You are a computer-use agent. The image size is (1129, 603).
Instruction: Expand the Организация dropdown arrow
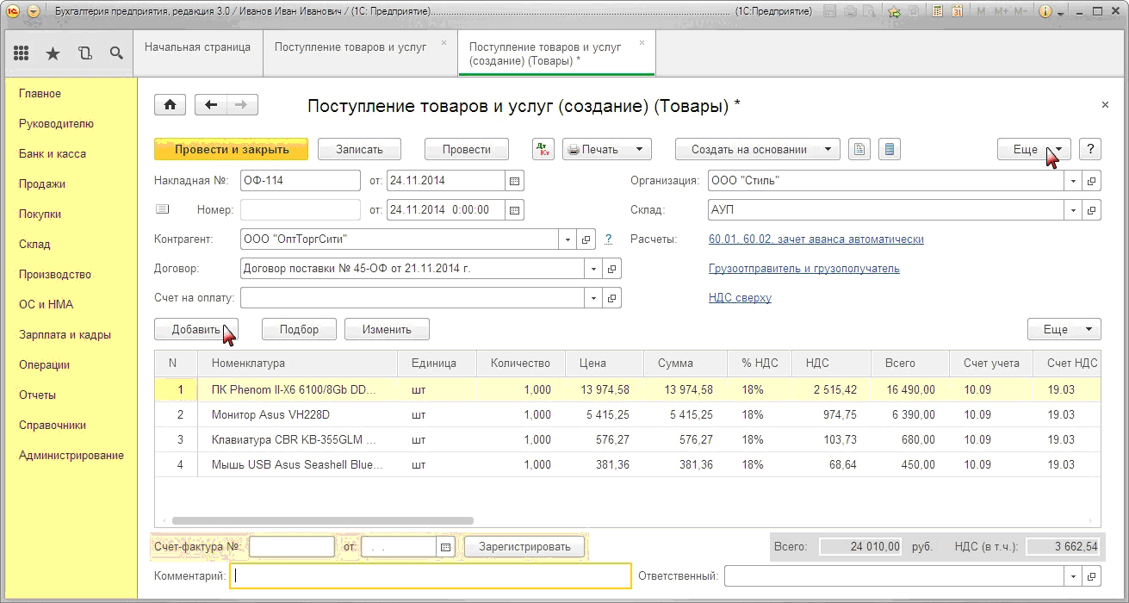(1074, 181)
